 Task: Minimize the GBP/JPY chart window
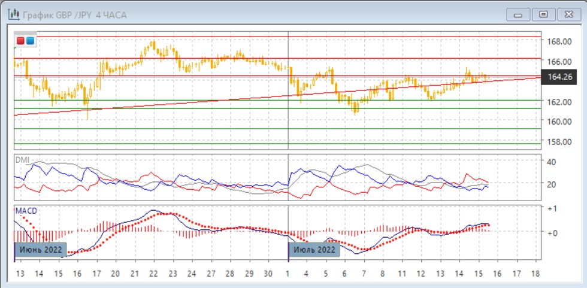click(519, 14)
